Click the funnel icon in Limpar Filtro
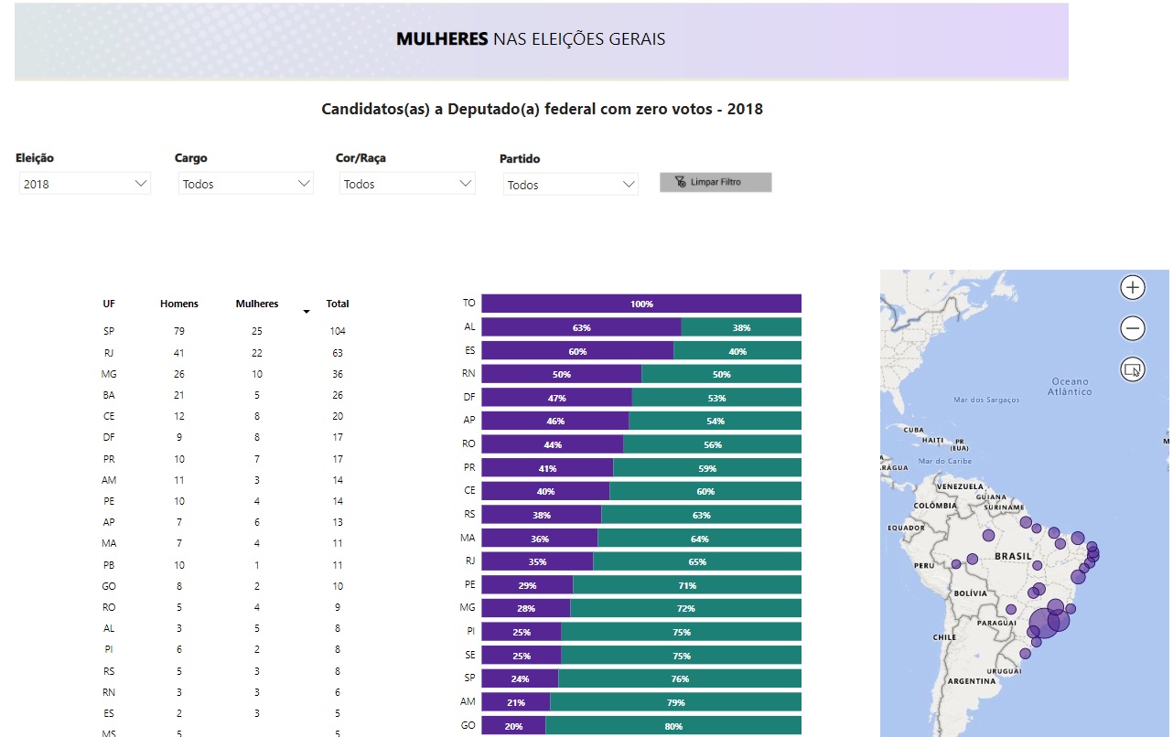Viewport: 1173px width, 737px height. point(680,182)
